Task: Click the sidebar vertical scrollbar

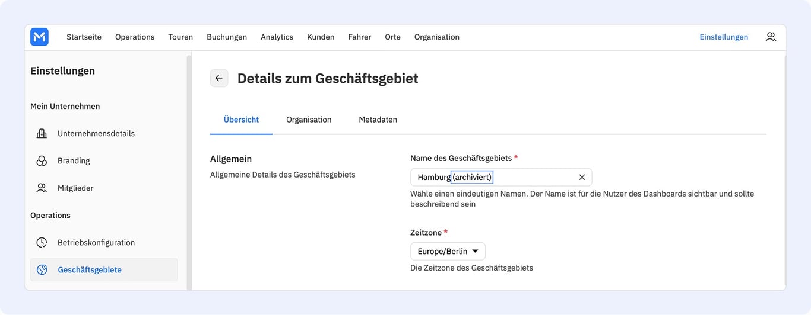Action: click(189, 172)
